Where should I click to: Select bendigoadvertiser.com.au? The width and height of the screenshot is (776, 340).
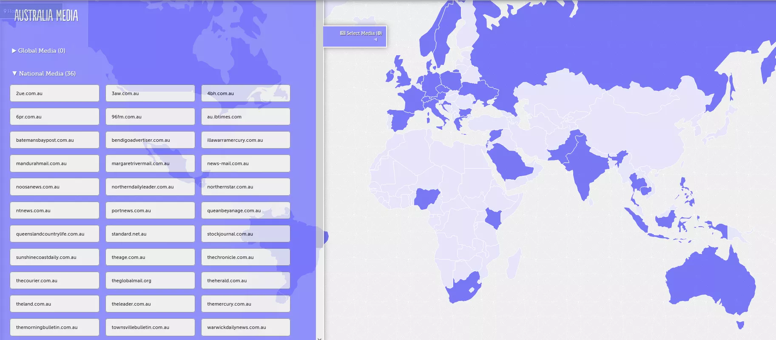[150, 140]
